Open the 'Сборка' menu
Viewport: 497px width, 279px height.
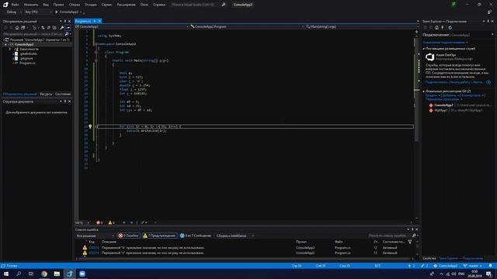[75, 5]
